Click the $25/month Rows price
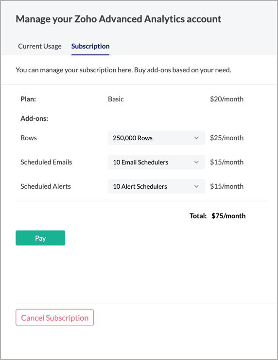Screen dimensions: 278x360 click(x=226, y=138)
